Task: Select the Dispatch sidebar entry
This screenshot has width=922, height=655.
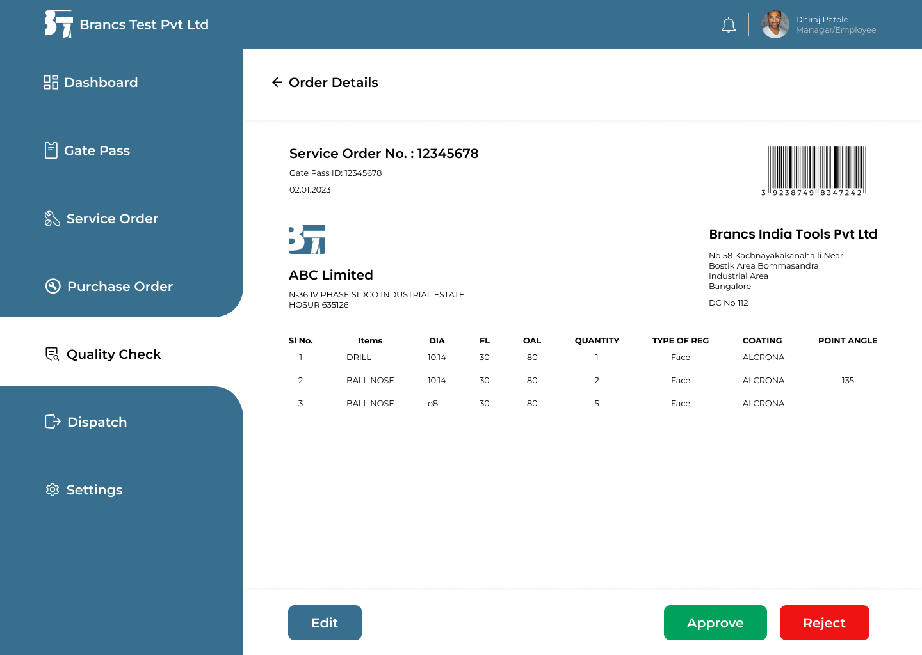Action: (97, 422)
